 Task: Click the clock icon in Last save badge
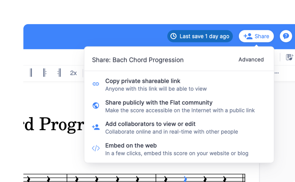173,36
